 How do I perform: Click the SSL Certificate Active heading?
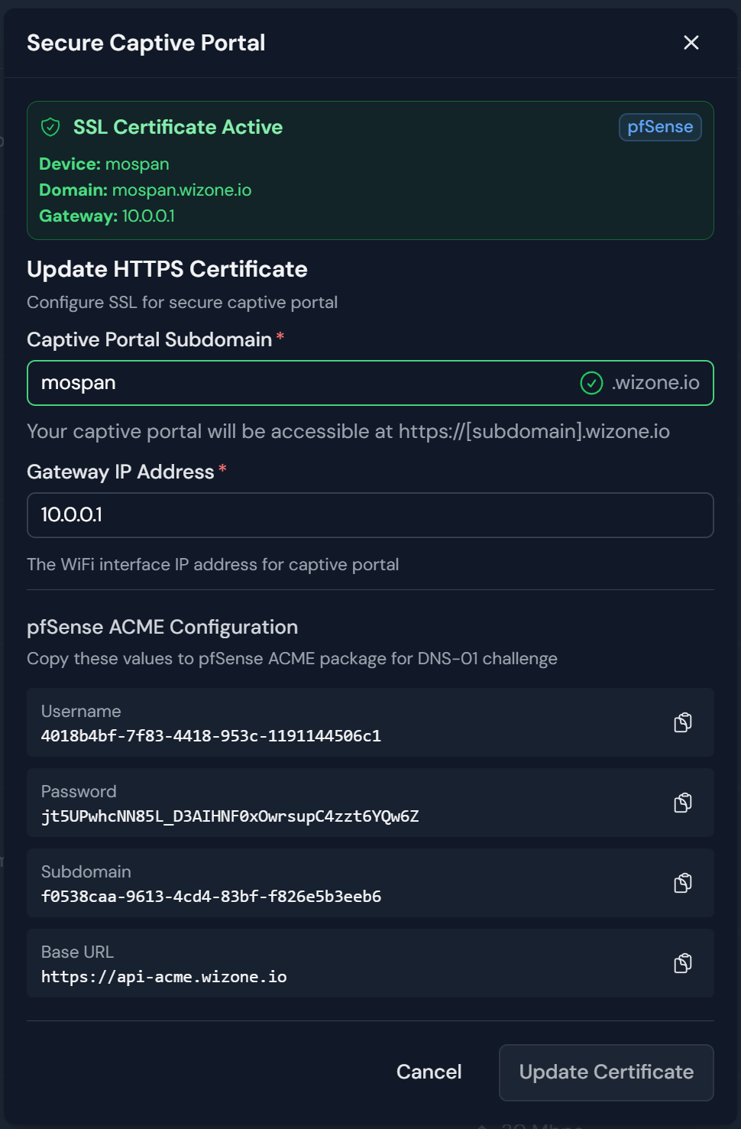(177, 127)
